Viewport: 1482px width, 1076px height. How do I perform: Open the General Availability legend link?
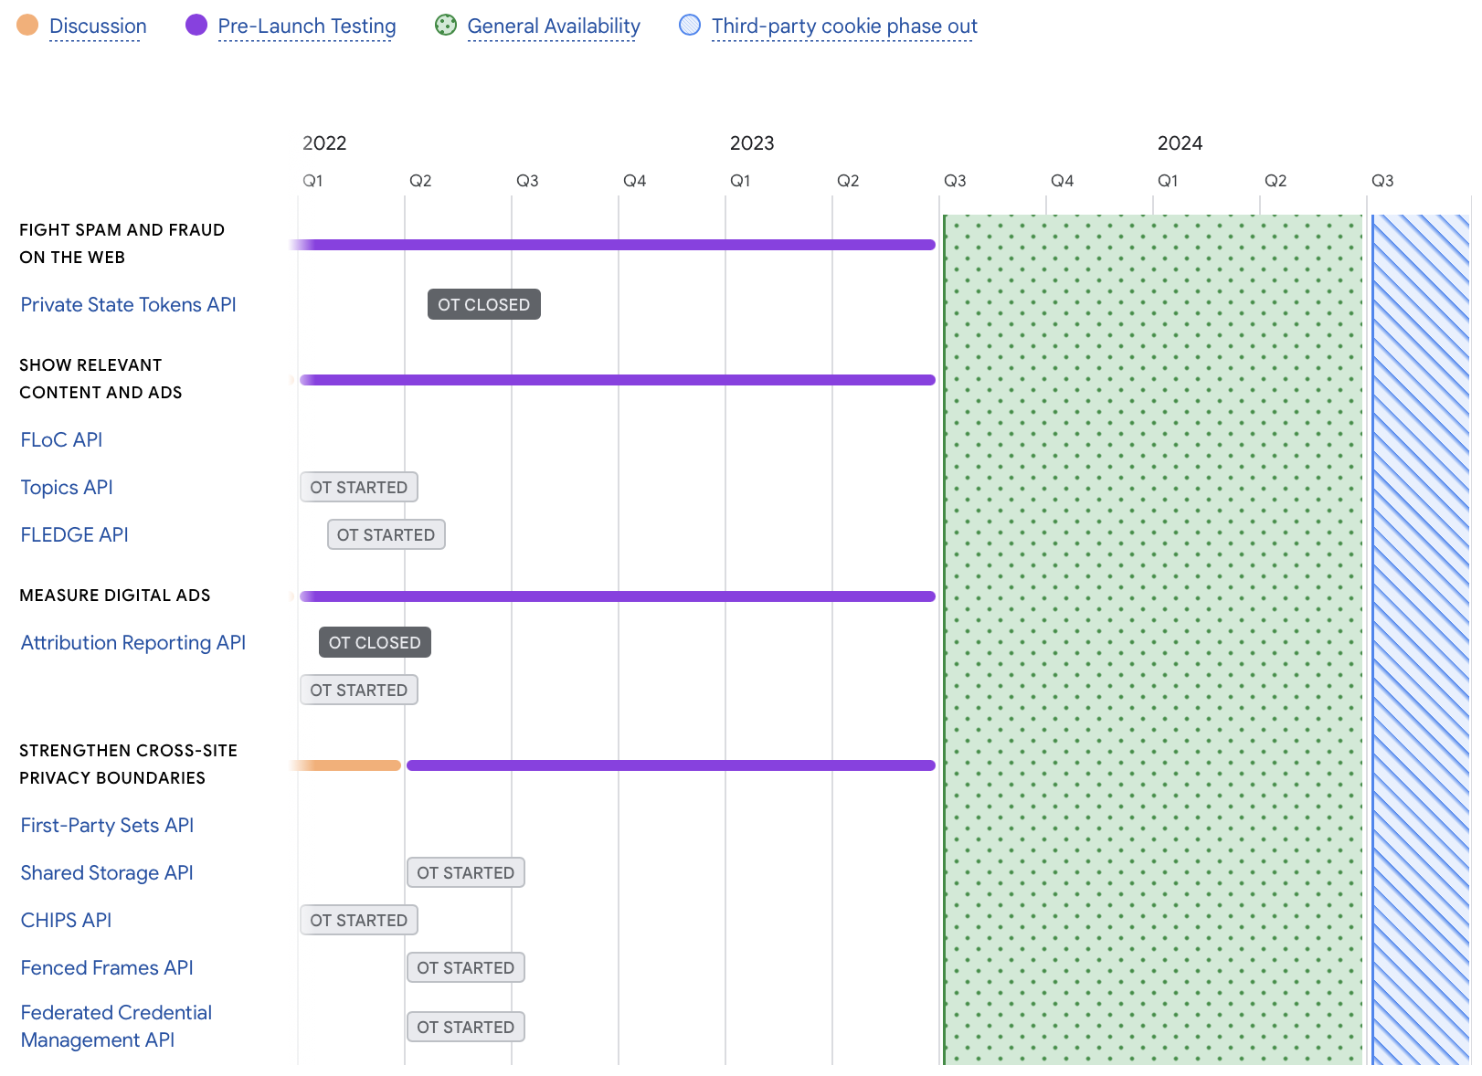click(554, 26)
